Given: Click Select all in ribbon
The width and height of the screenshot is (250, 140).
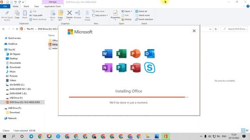Looking at the screenshot, I should (141, 11).
